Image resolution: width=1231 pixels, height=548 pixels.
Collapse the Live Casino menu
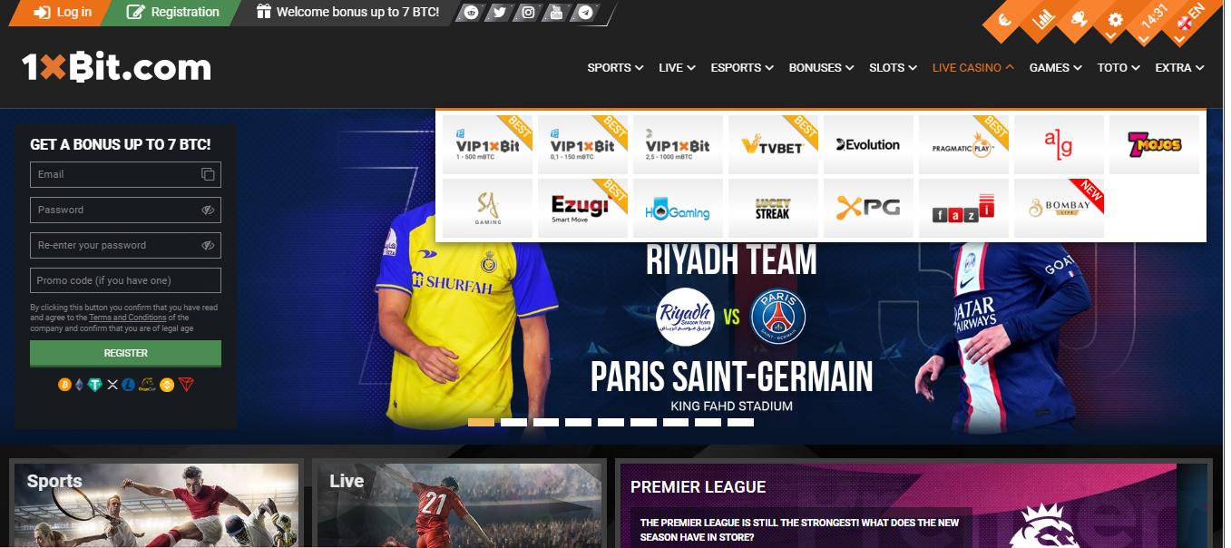(x=972, y=68)
